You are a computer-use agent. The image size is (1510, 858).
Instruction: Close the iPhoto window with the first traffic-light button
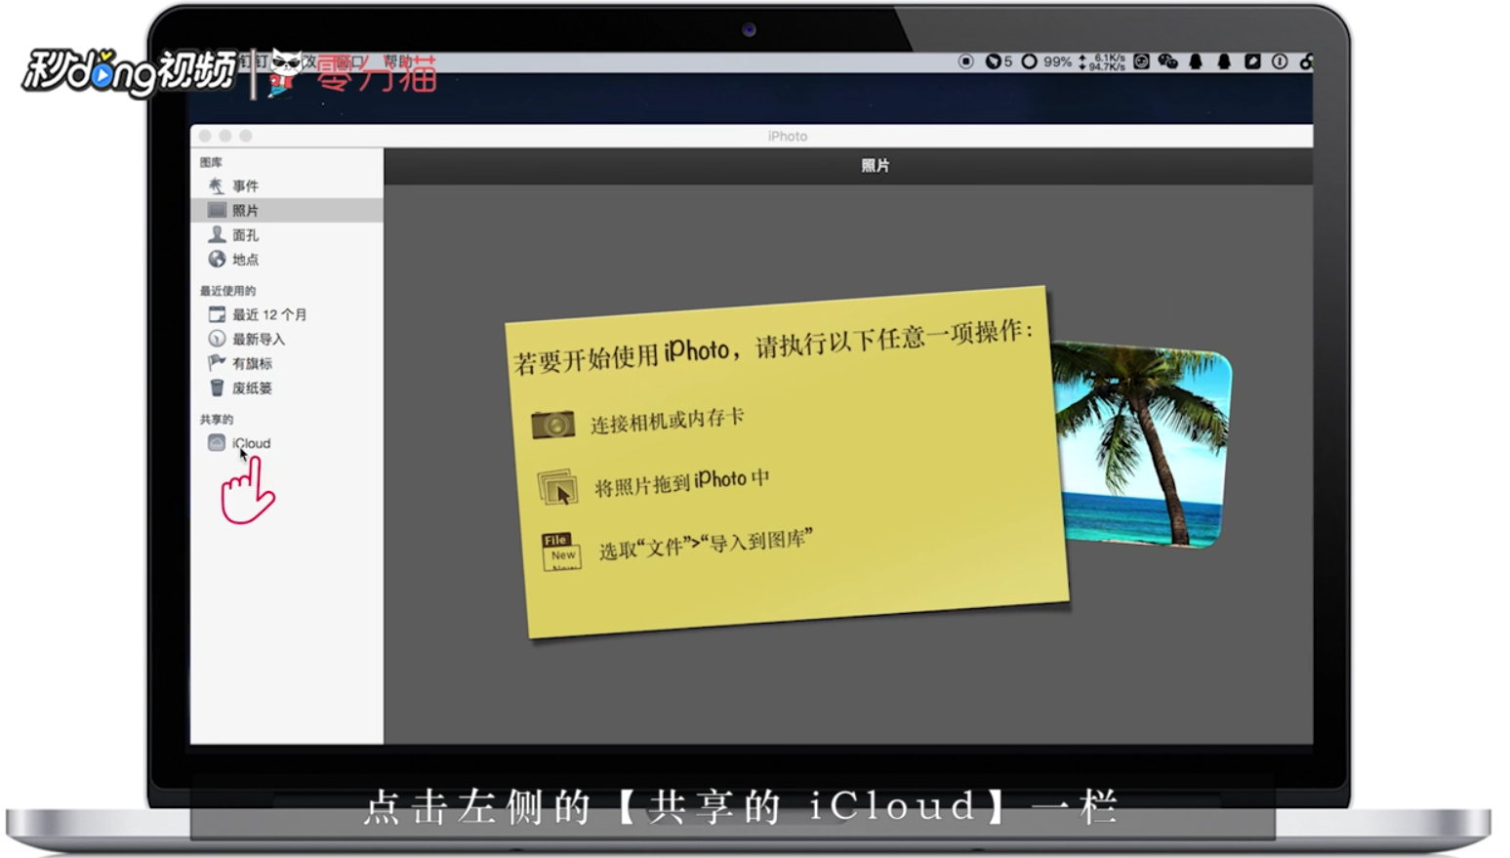(205, 136)
